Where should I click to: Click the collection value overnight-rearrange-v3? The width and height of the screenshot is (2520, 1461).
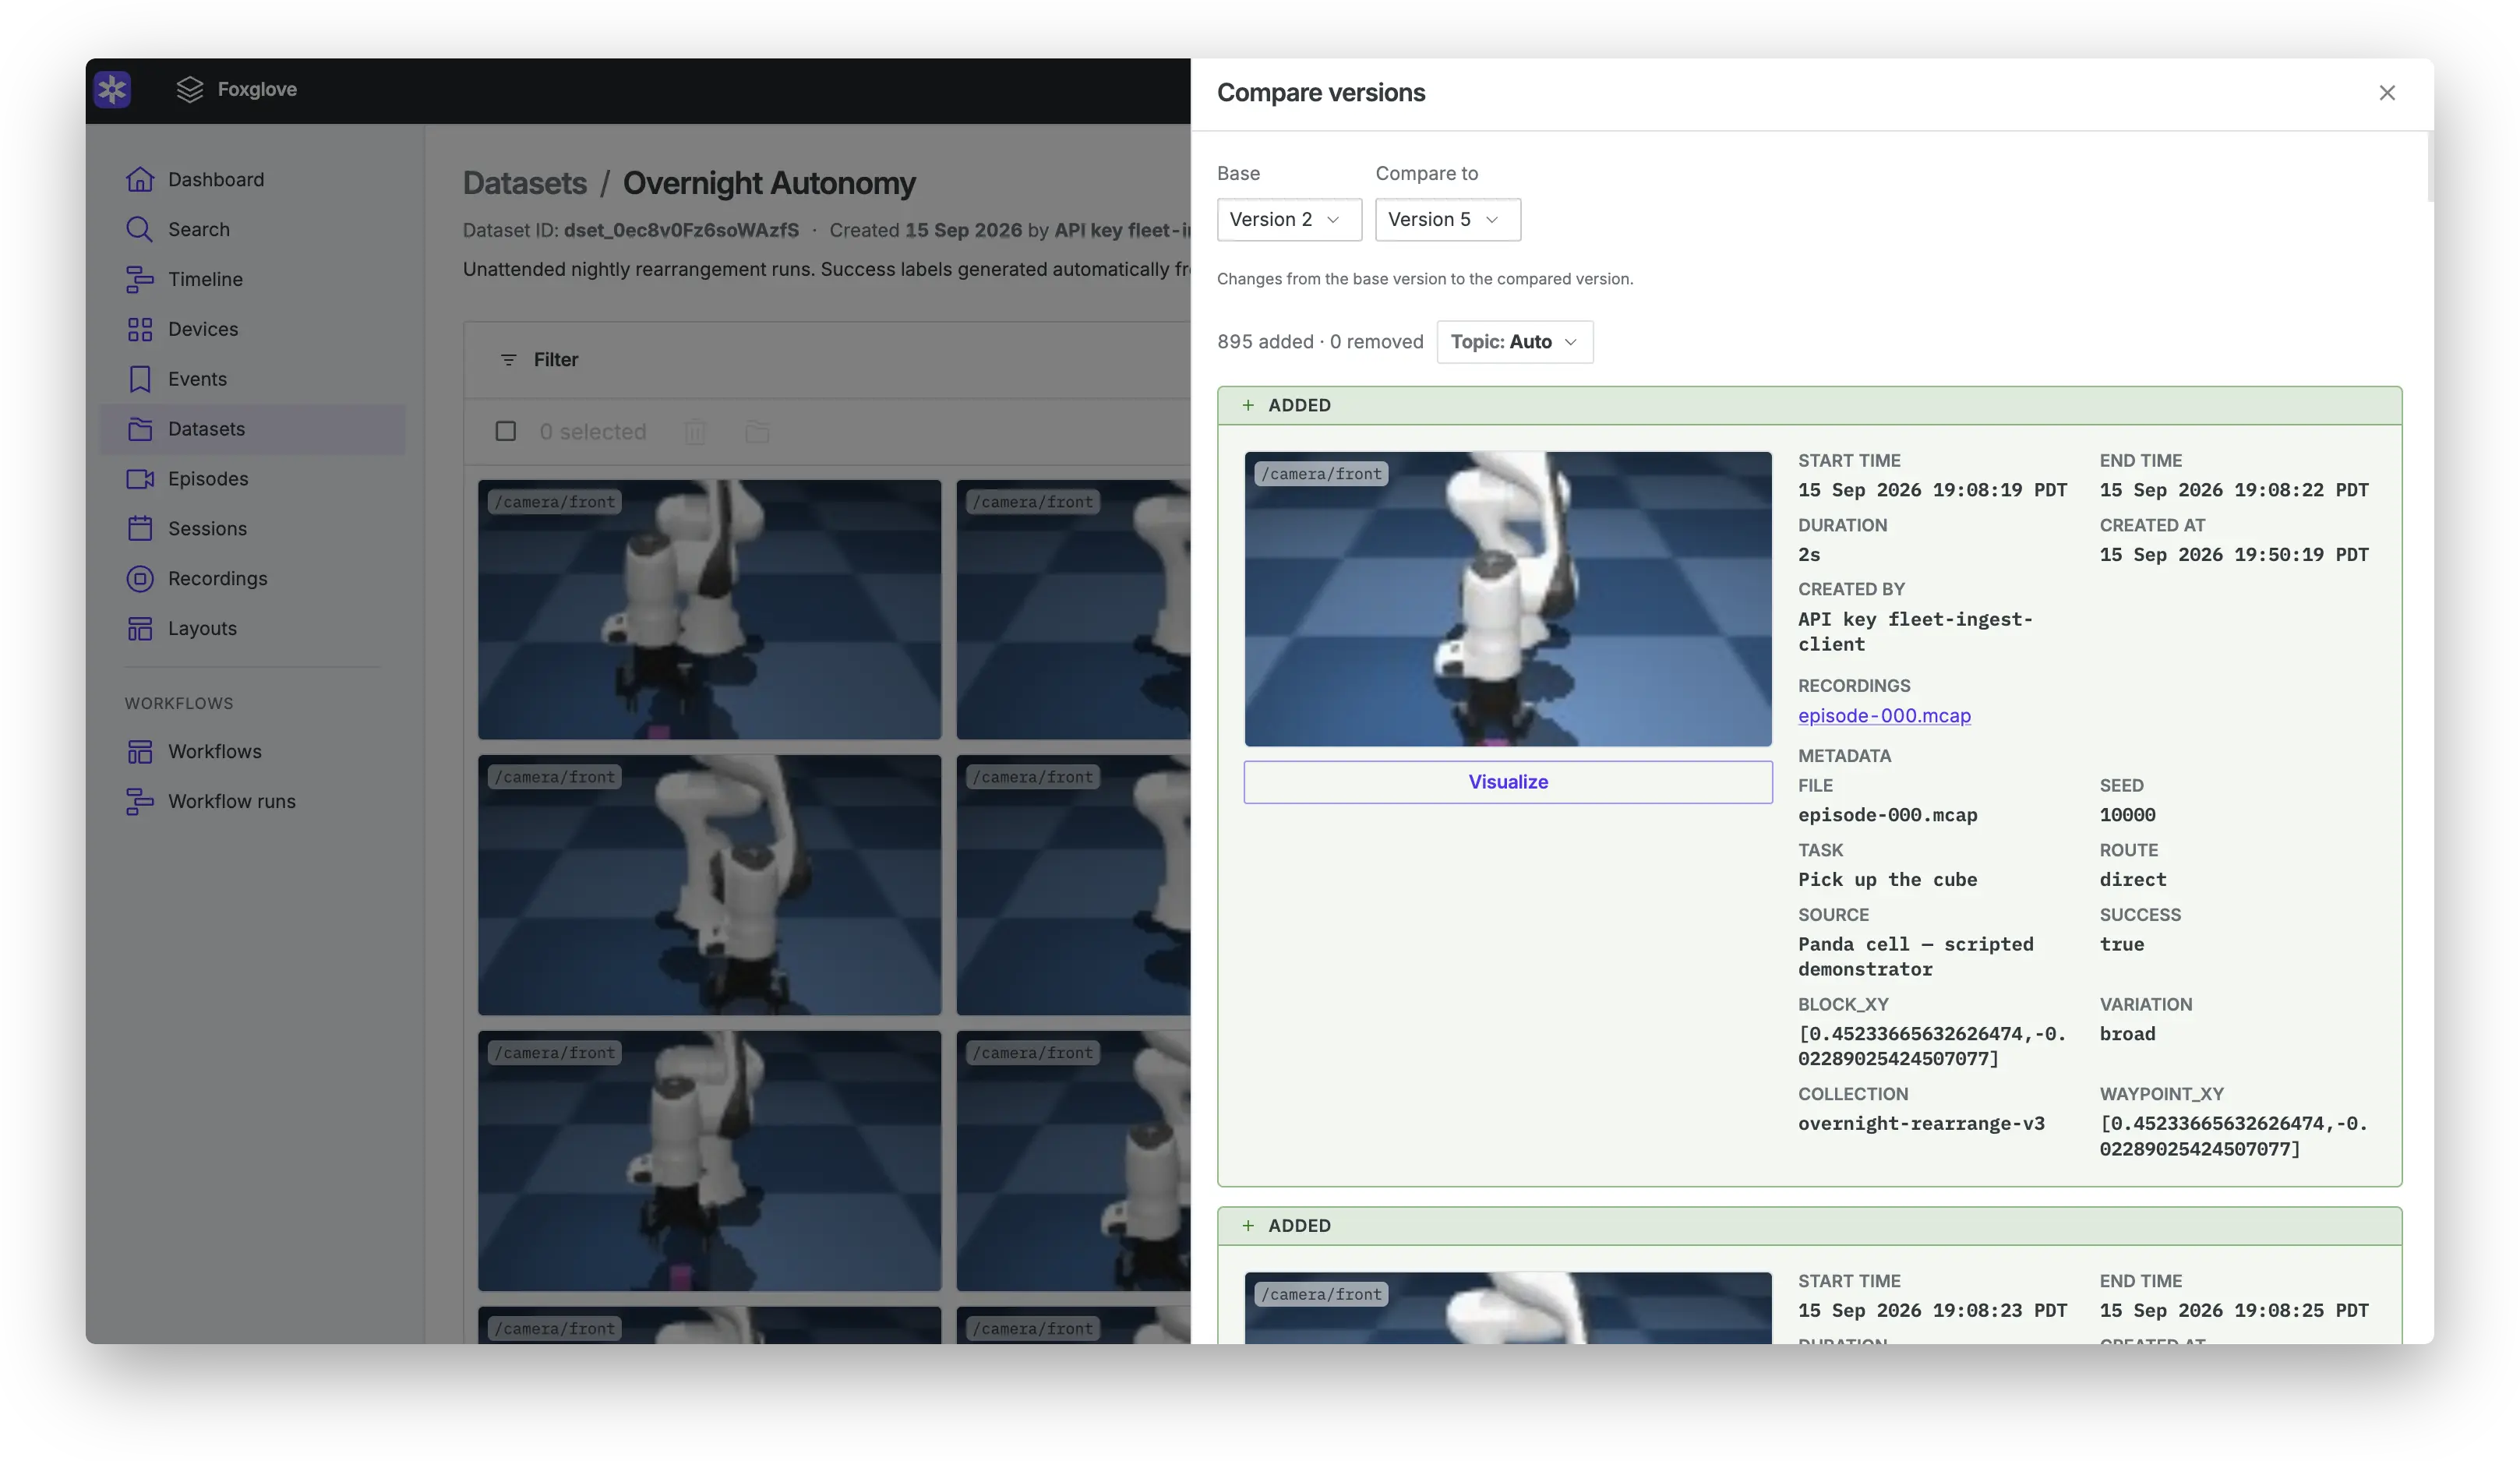pyautogui.click(x=1921, y=1124)
